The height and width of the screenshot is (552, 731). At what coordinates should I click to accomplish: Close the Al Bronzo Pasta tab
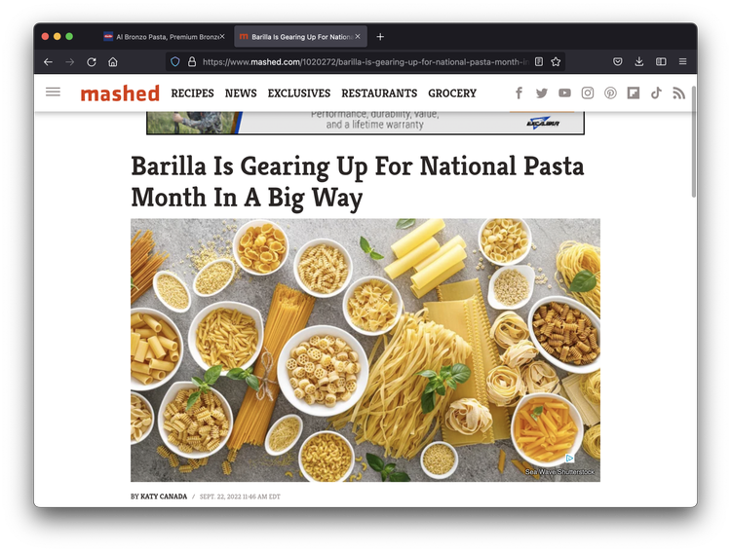(222, 36)
